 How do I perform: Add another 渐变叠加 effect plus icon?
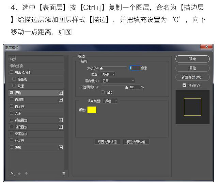click(x=61, y=127)
